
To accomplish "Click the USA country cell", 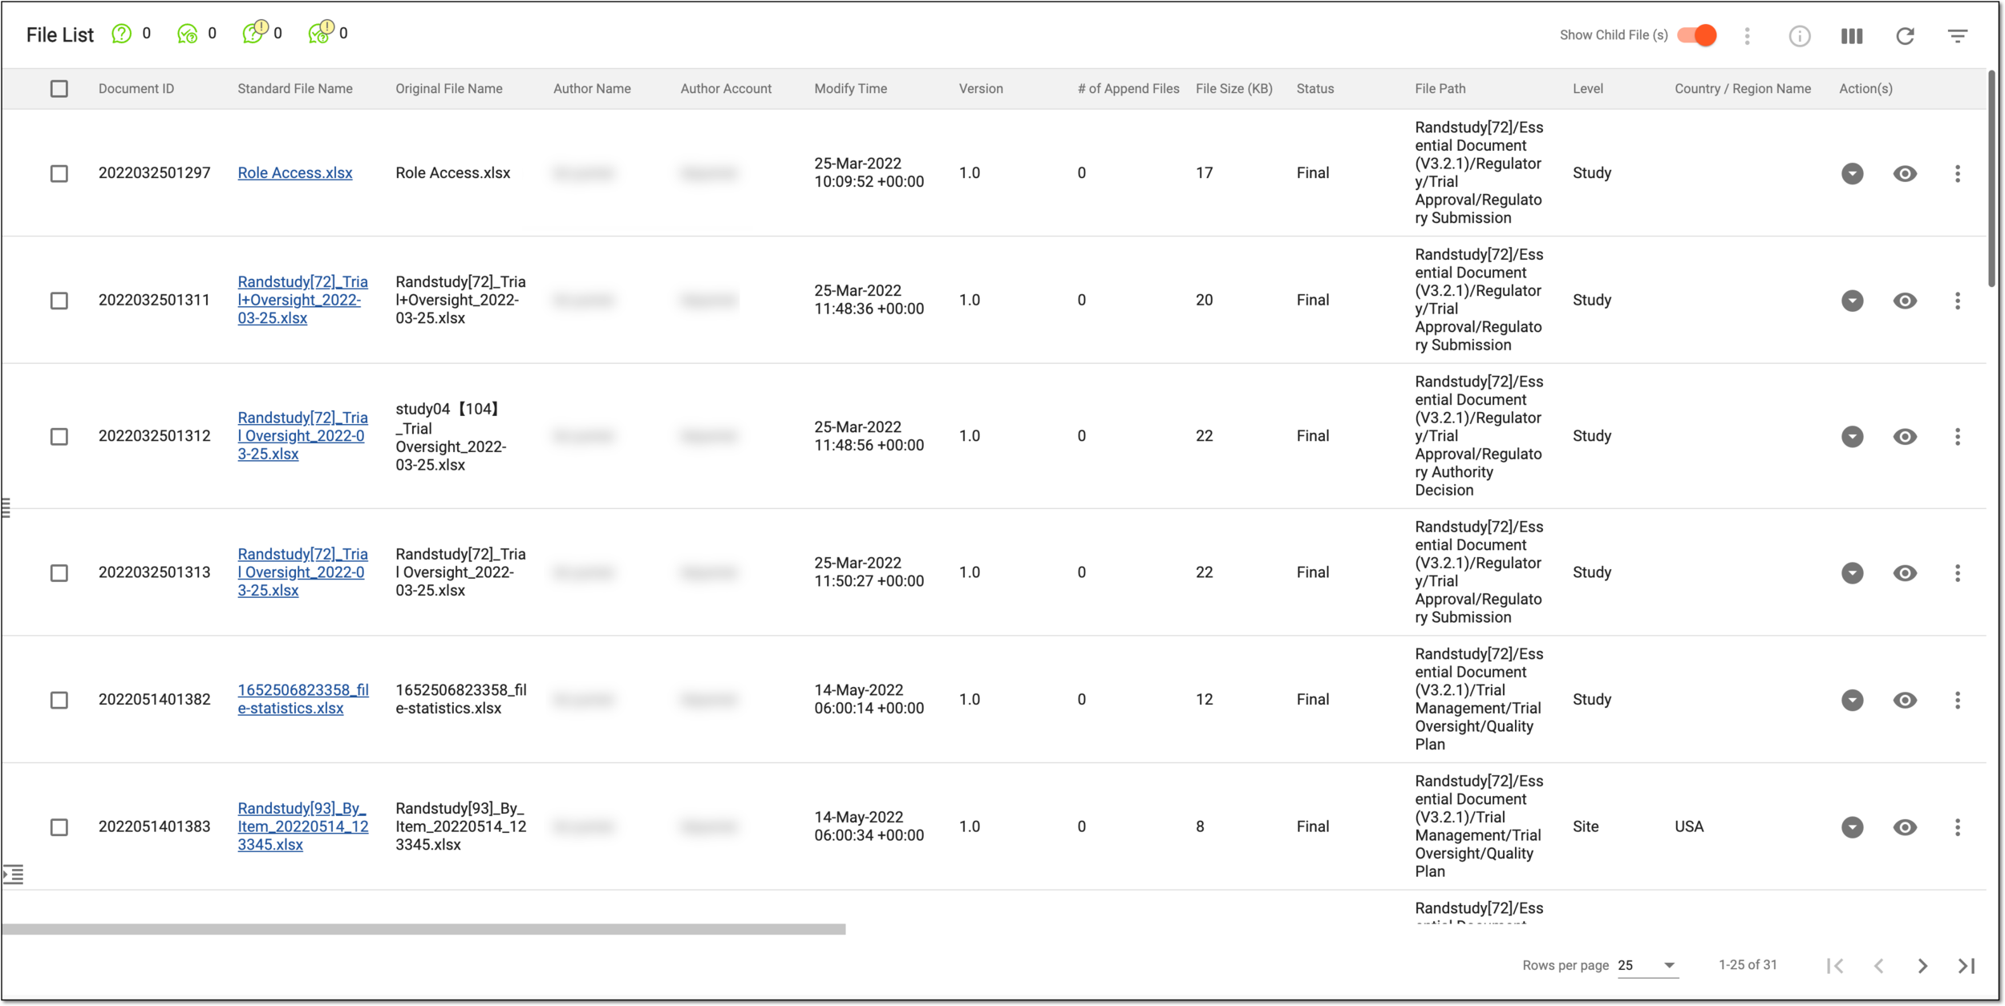I will point(1689,827).
